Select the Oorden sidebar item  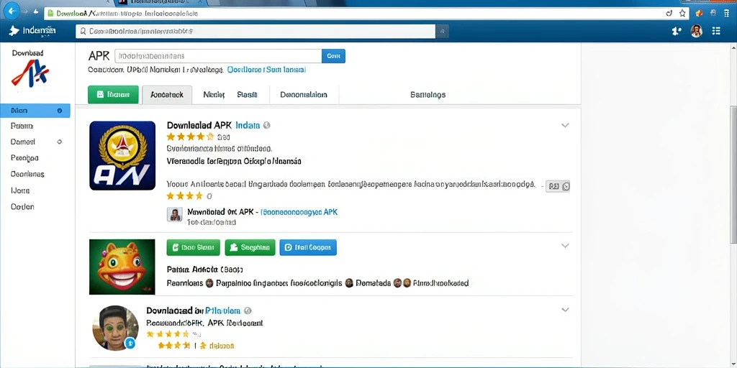(22, 206)
